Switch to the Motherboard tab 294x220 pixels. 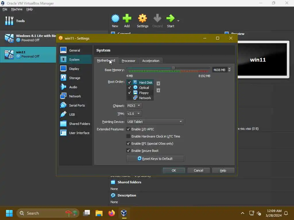click(106, 61)
